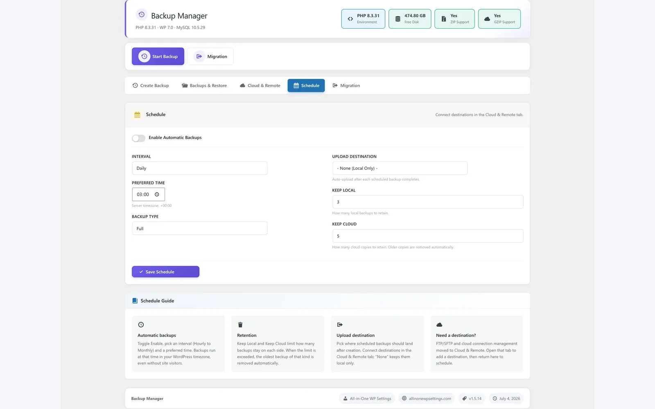Click the PHP 8.3.31 Environment badge
The image size is (655, 409).
pyautogui.click(x=363, y=19)
